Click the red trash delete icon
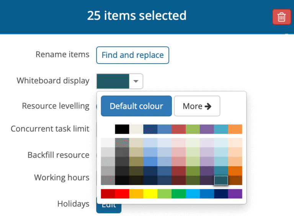The width and height of the screenshot is (294, 216). (281, 17)
